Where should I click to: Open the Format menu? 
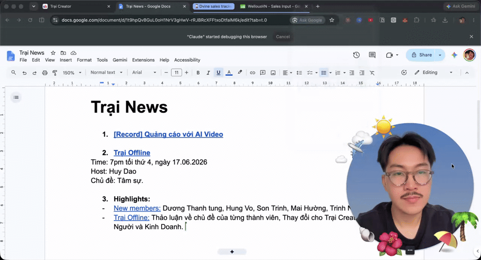(84, 60)
